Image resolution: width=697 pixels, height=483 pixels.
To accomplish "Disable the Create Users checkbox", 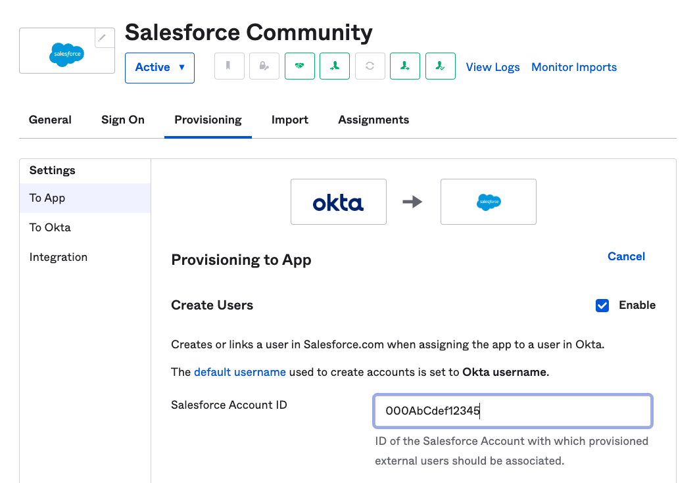I will tap(602, 305).
